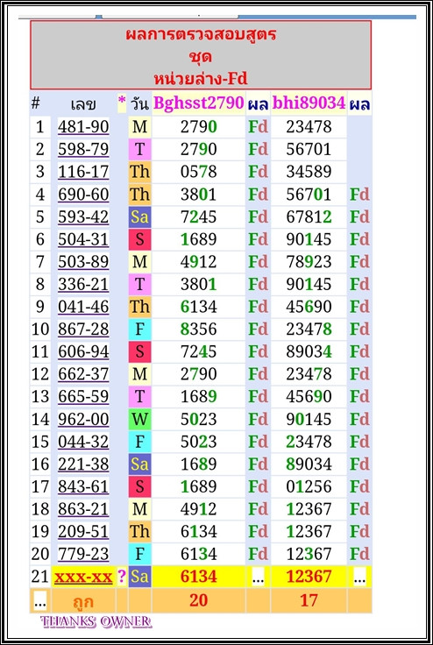
Task: Click the Bghsst2790 column header
Action: click(198, 103)
